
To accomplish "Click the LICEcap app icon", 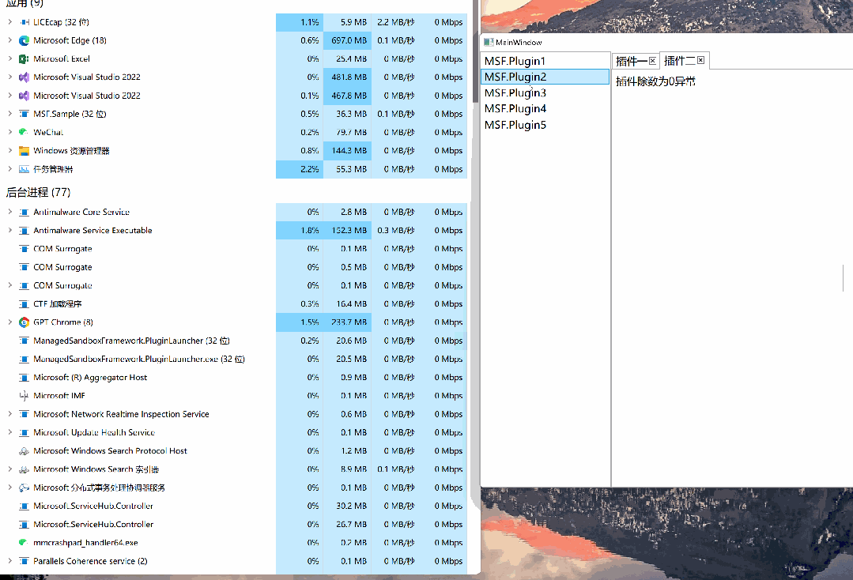I will pyautogui.click(x=24, y=22).
